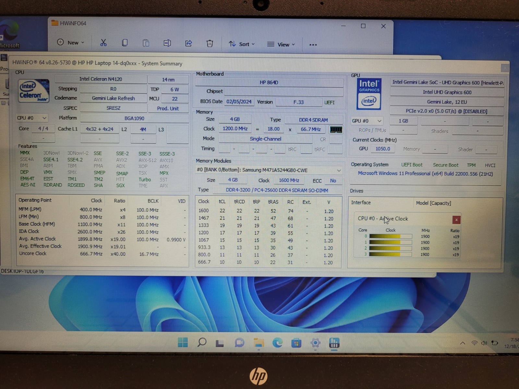Viewport: 519px width, 389px height.
Task: Click the Core 3 clock bar
Action: pos(390,254)
